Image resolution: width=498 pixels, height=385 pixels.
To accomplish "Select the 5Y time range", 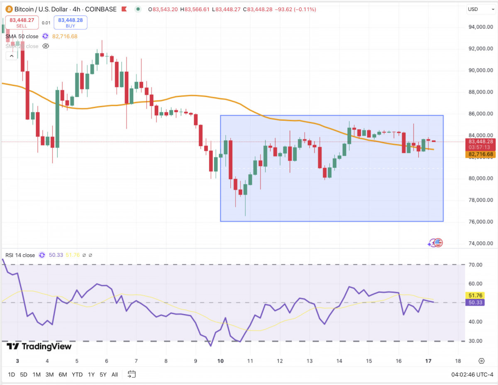I will pyautogui.click(x=103, y=375).
